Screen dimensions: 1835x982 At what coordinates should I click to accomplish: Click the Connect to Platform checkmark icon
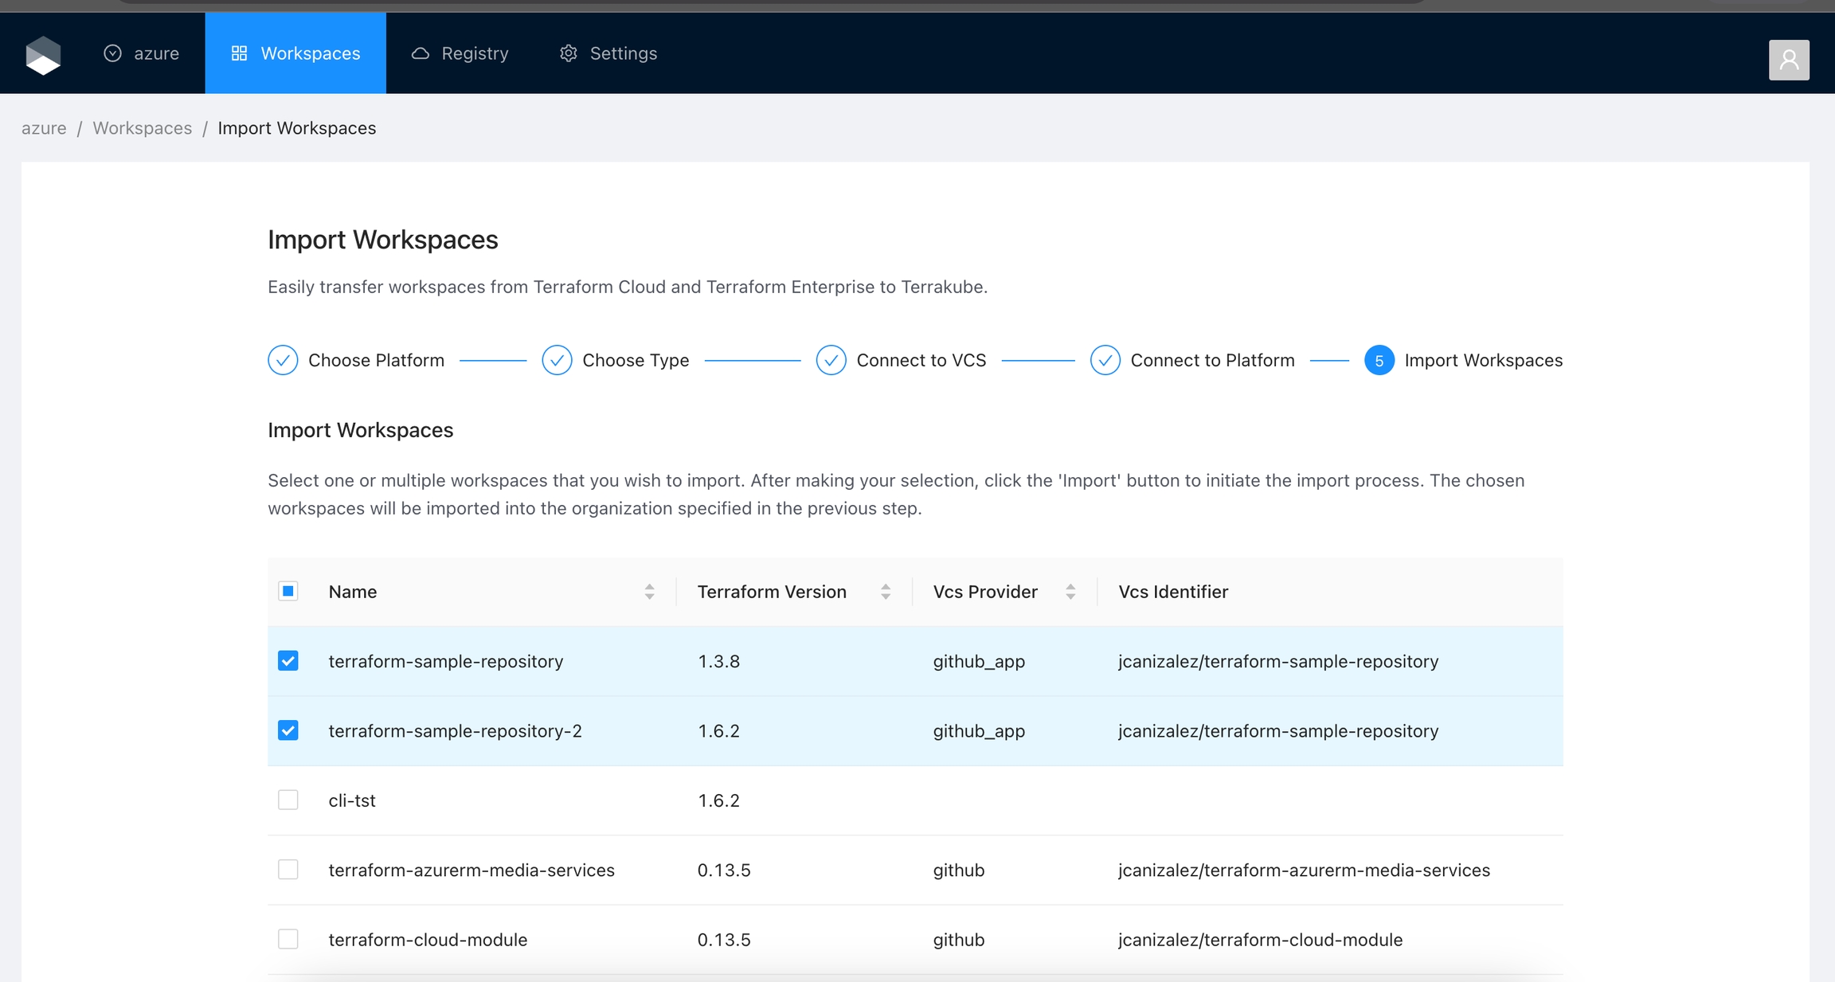pyautogui.click(x=1105, y=360)
